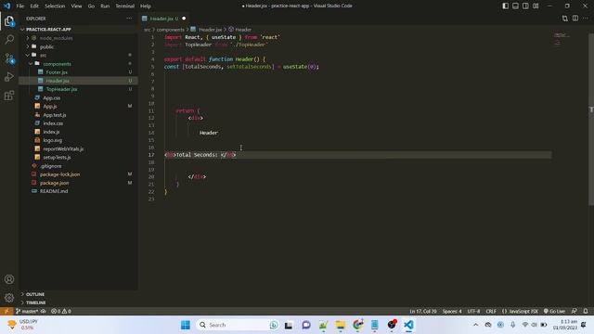Toggle the secondary side bar layout icon
The height and width of the screenshot is (334, 594).
coord(525,6)
